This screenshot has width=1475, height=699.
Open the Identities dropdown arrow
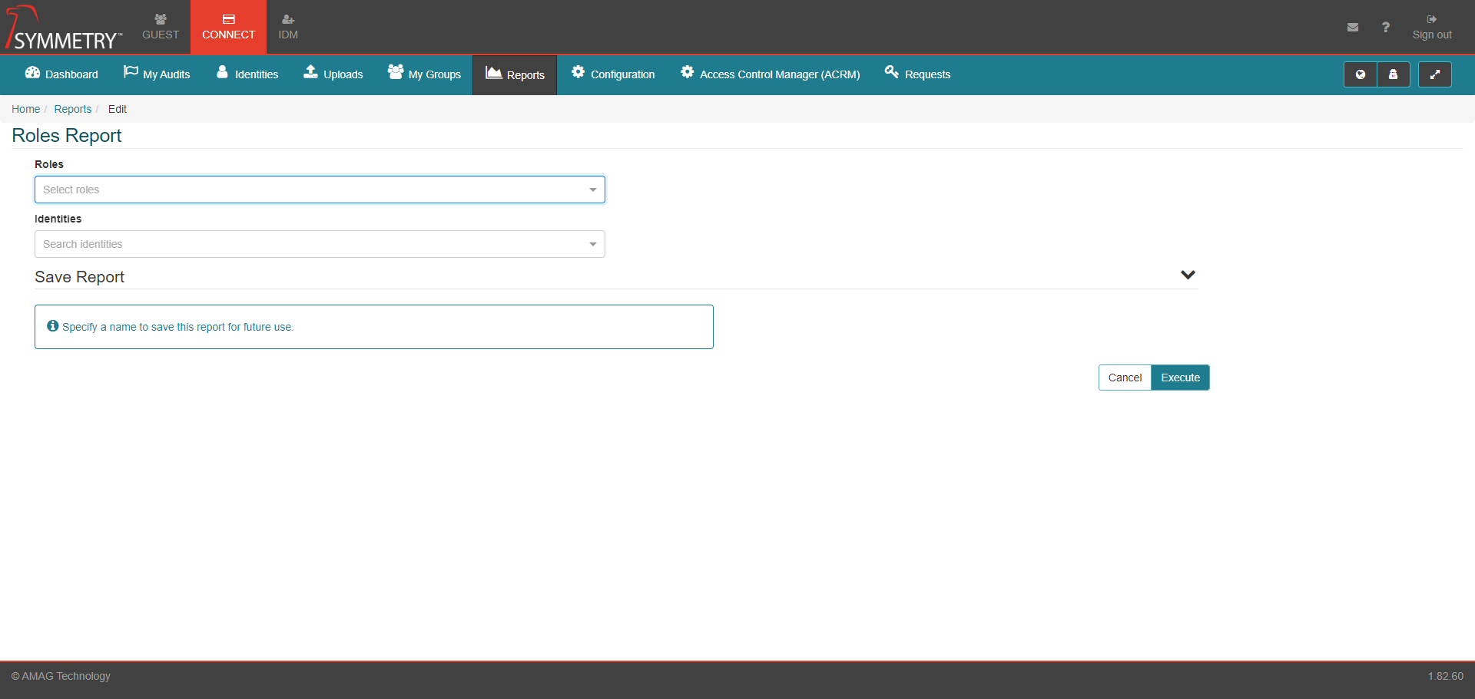[x=593, y=244]
